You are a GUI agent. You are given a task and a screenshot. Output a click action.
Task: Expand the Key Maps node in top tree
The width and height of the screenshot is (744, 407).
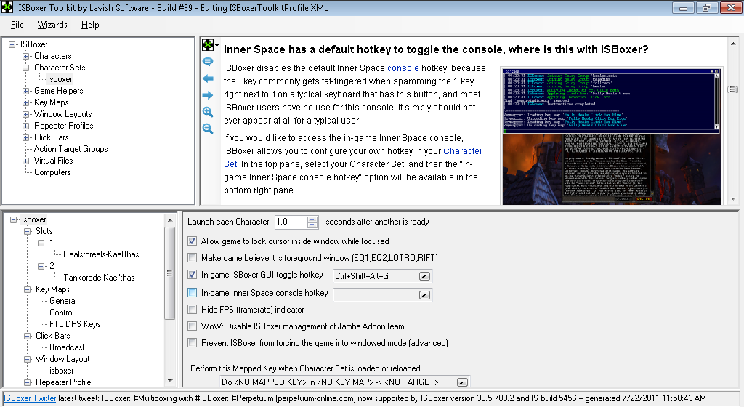click(26, 102)
